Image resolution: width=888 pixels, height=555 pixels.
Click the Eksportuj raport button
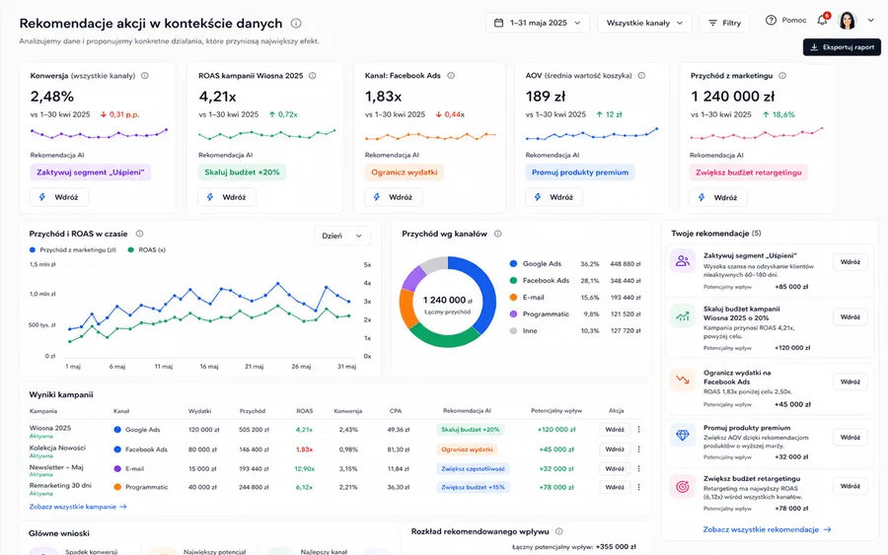[842, 47]
